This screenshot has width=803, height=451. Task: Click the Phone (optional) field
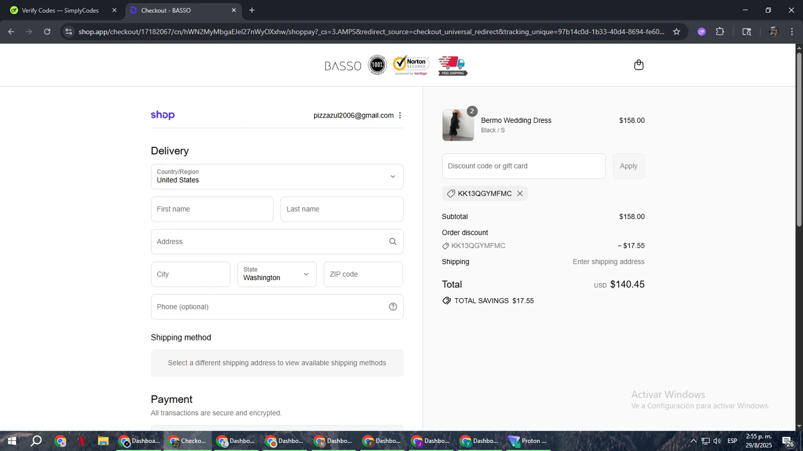pyautogui.click(x=277, y=307)
